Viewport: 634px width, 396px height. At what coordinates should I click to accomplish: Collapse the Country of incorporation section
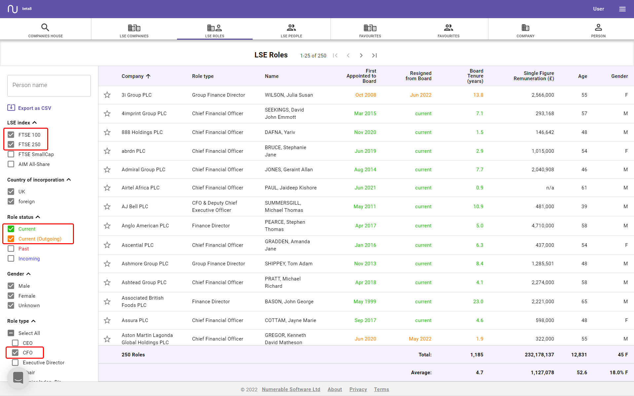pos(69,180)
